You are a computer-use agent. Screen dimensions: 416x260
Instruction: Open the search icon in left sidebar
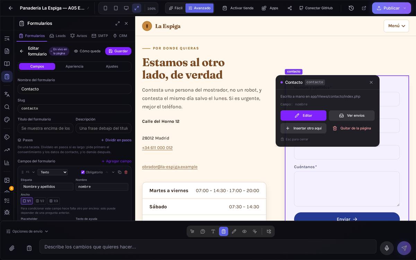click(7, 107)
